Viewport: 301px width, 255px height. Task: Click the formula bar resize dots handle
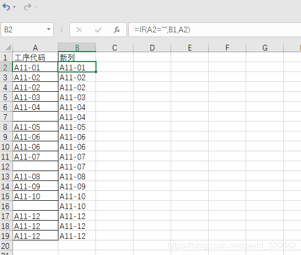62,30
